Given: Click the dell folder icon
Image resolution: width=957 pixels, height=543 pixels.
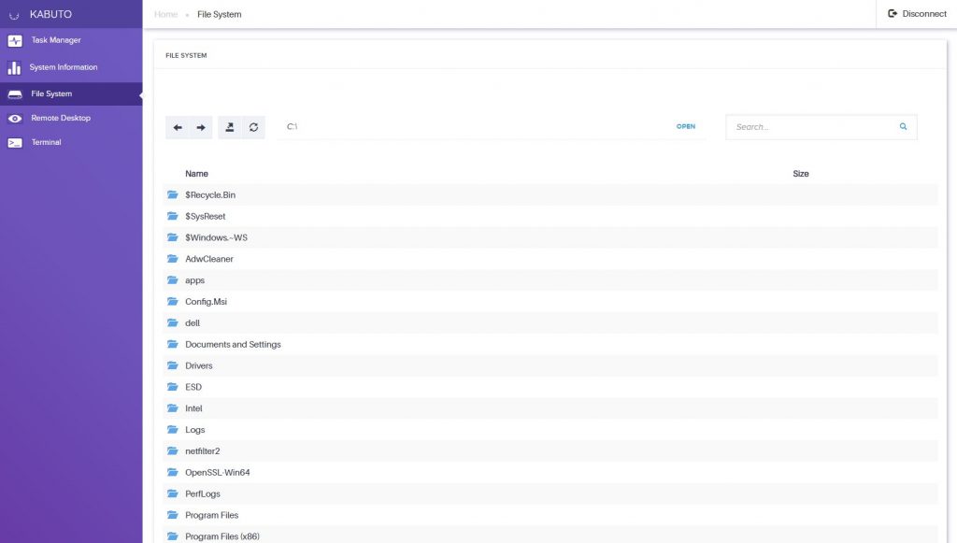Looking at the screenshot, I should (173, 322).
